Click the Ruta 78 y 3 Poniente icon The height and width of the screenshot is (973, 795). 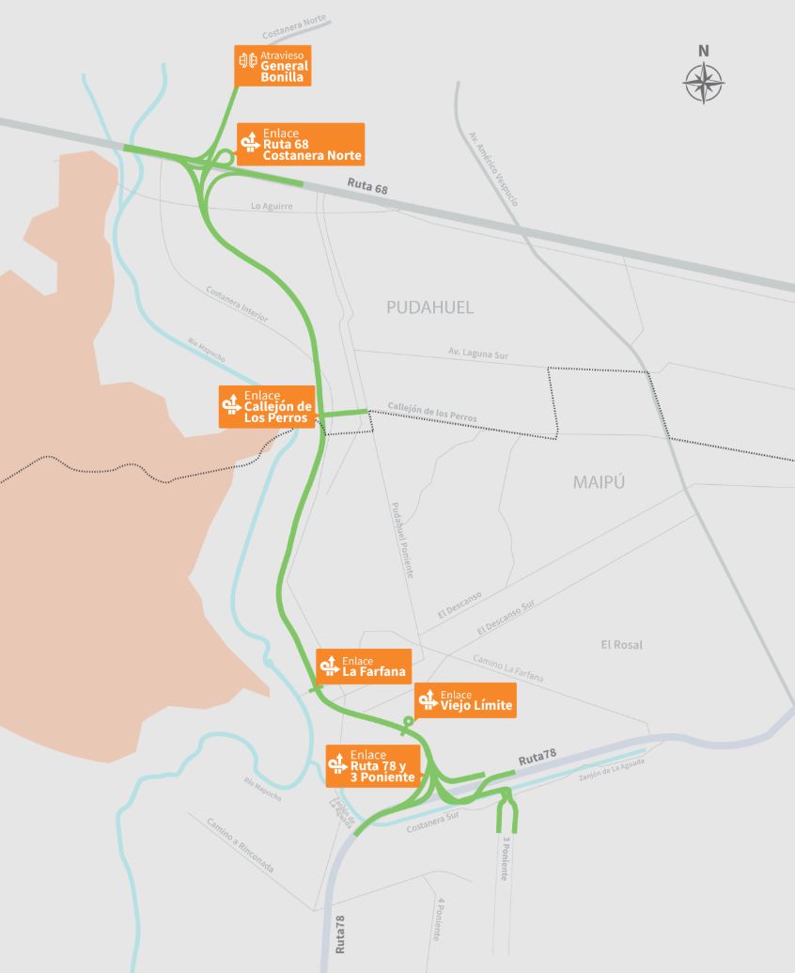click(338, 763)
